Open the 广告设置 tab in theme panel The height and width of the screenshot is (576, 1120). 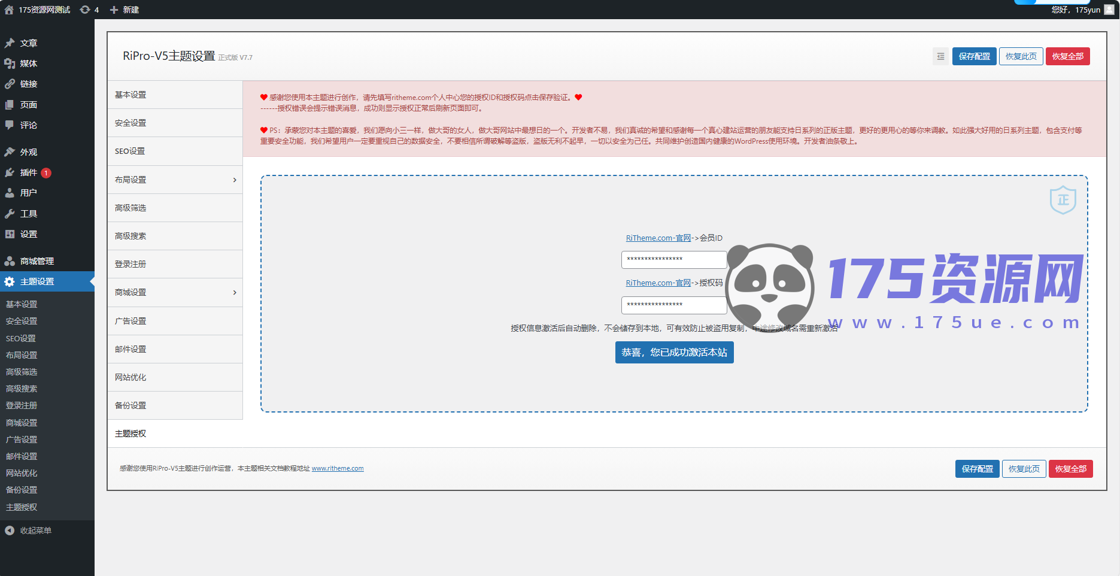coord(175,321)
